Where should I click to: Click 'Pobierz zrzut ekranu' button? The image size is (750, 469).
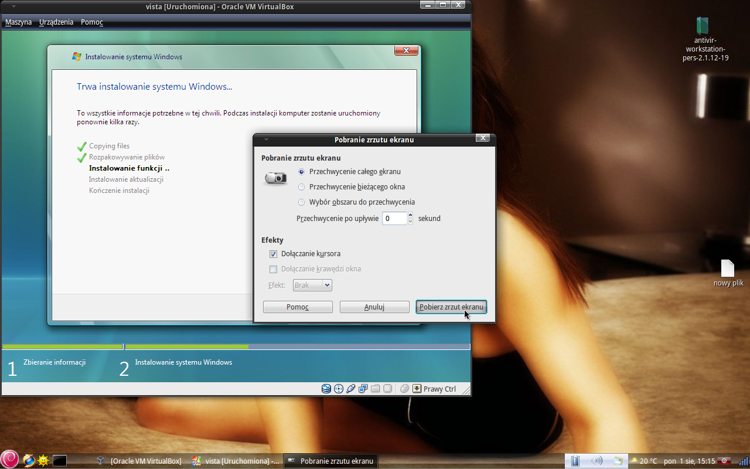point(451,307)
